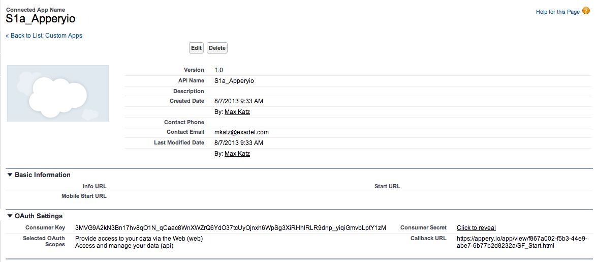The width and height of the screenshot is (596, 262).
Task: Click the Consumer Secret label
Action: pos(423,227)
